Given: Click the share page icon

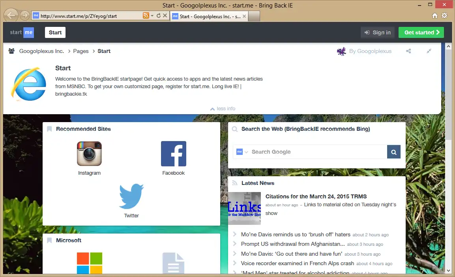Looking at the screenshot, I should (408, 51).
